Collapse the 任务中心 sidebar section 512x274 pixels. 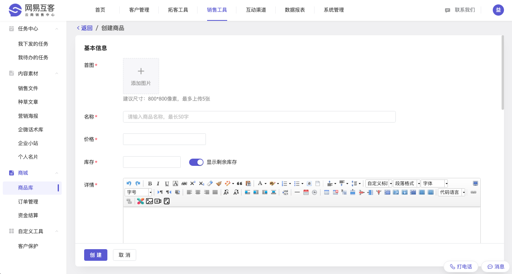(57, 29)
